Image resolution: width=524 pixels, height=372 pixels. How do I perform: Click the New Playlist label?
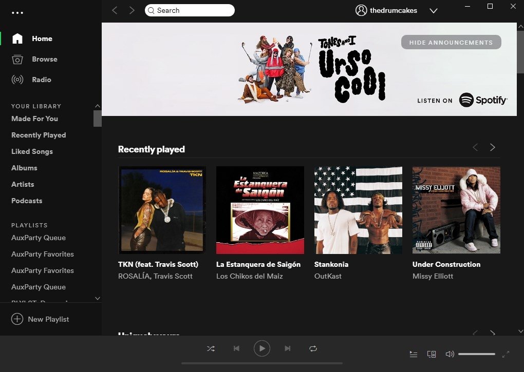coord(48,319)
